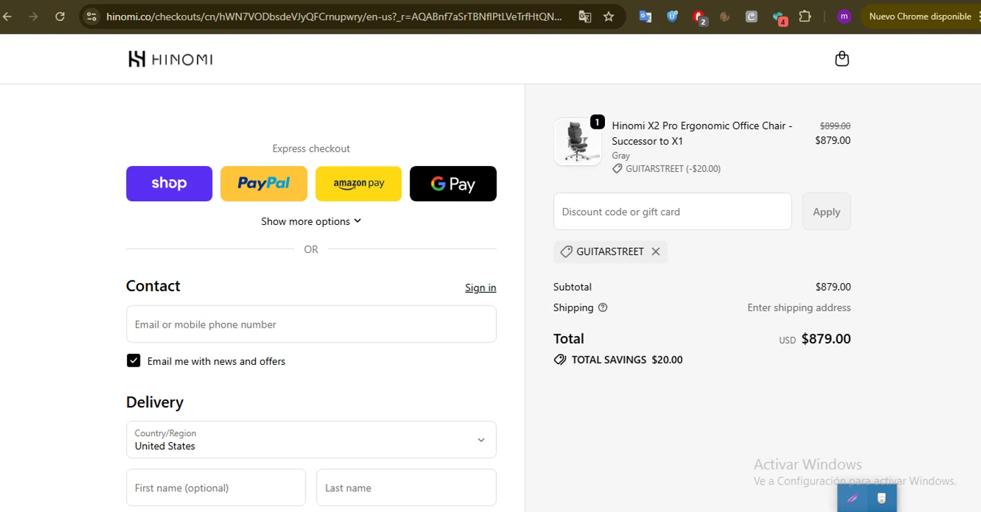Screen dimensions: 981x512
Task: Click the feather pen widget icon
Action: click(x=853, y=498)
